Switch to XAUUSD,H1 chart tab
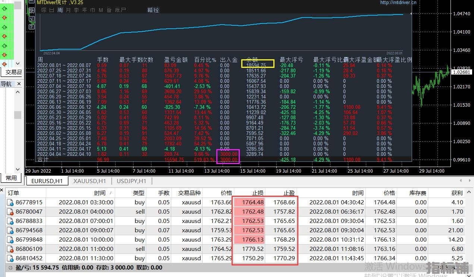Screen dimensions: 474x277 90,181
